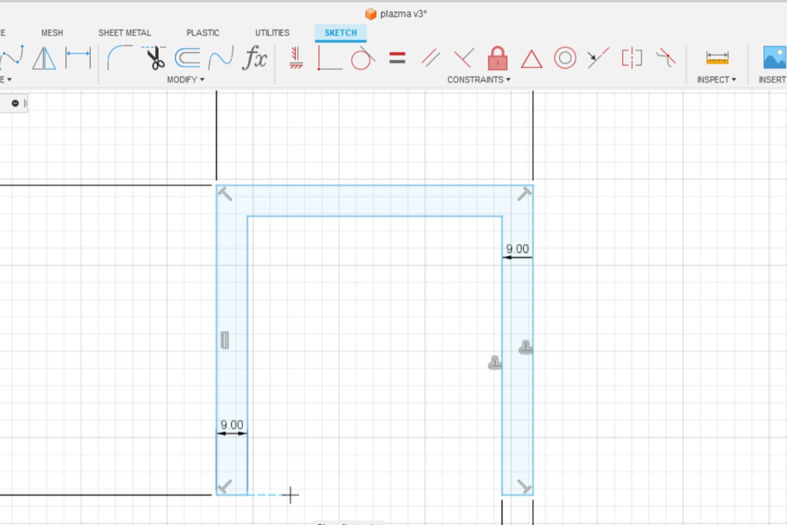Expand the INSPECT dropdown
This screenshot has width=787, height=525.
click(x=716, y=79)
